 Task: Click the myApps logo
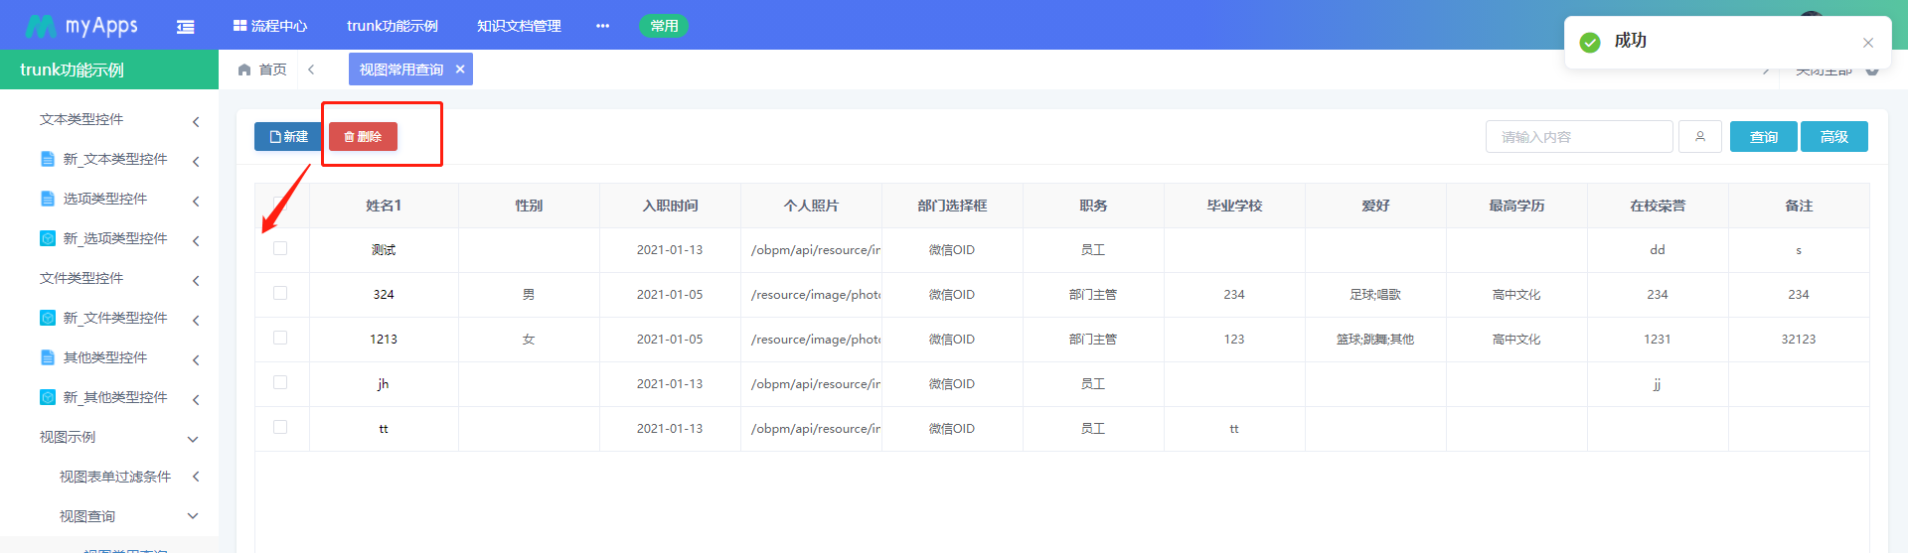click(x=81, y=26)
